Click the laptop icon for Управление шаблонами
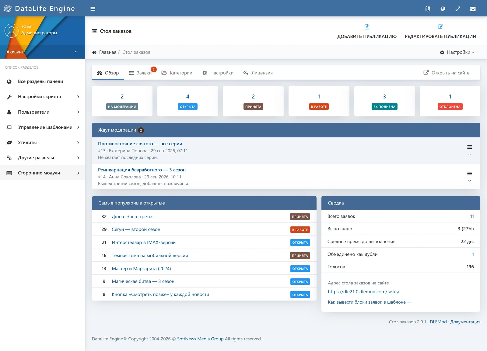The height and width of the screenshot is (351, 487). [9, 127]
